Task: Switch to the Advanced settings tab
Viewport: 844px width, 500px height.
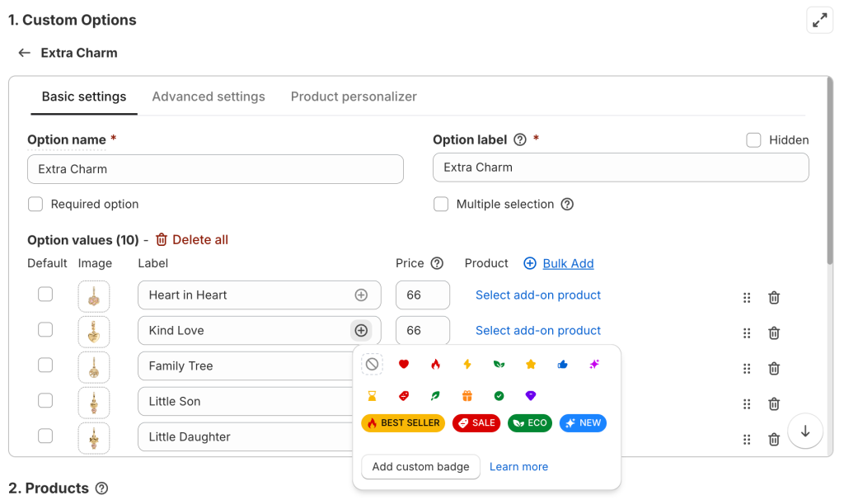Action: (x=209, y=97)
